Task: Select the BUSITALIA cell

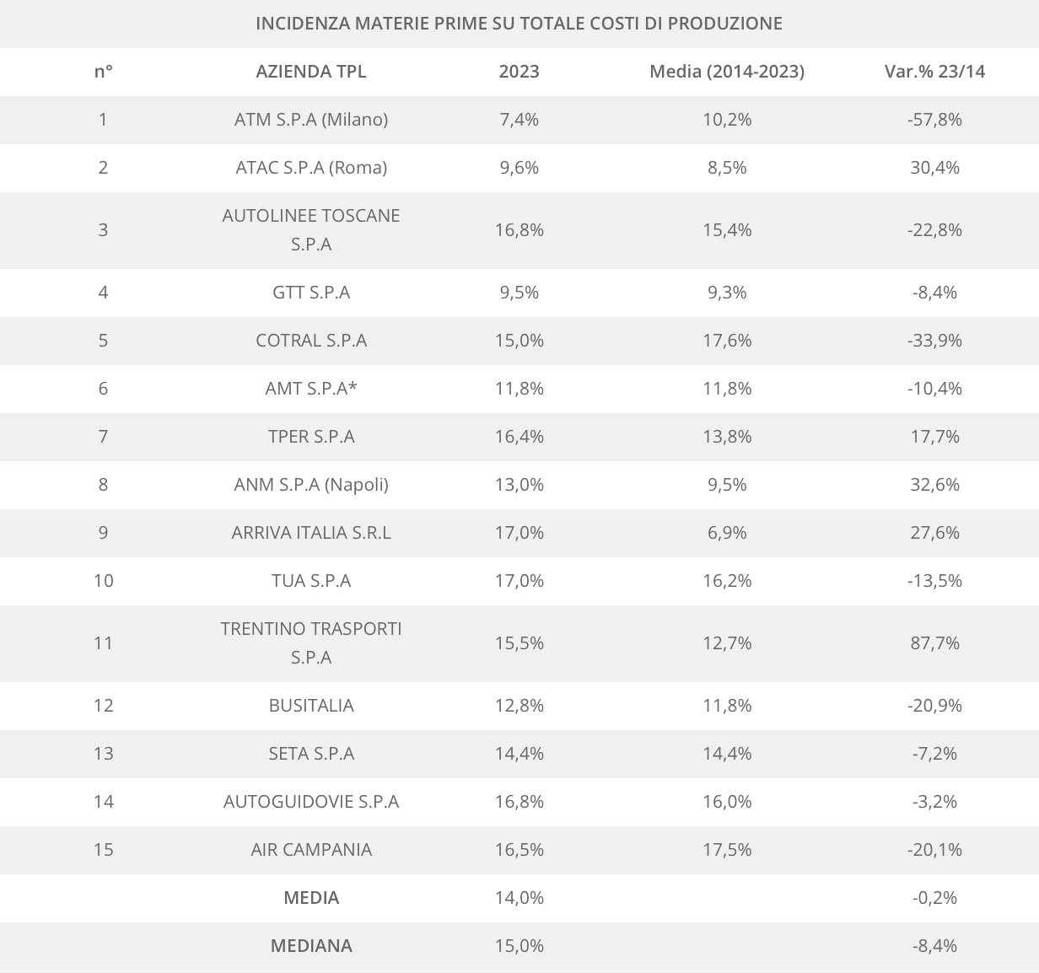Action: [311, 706]
